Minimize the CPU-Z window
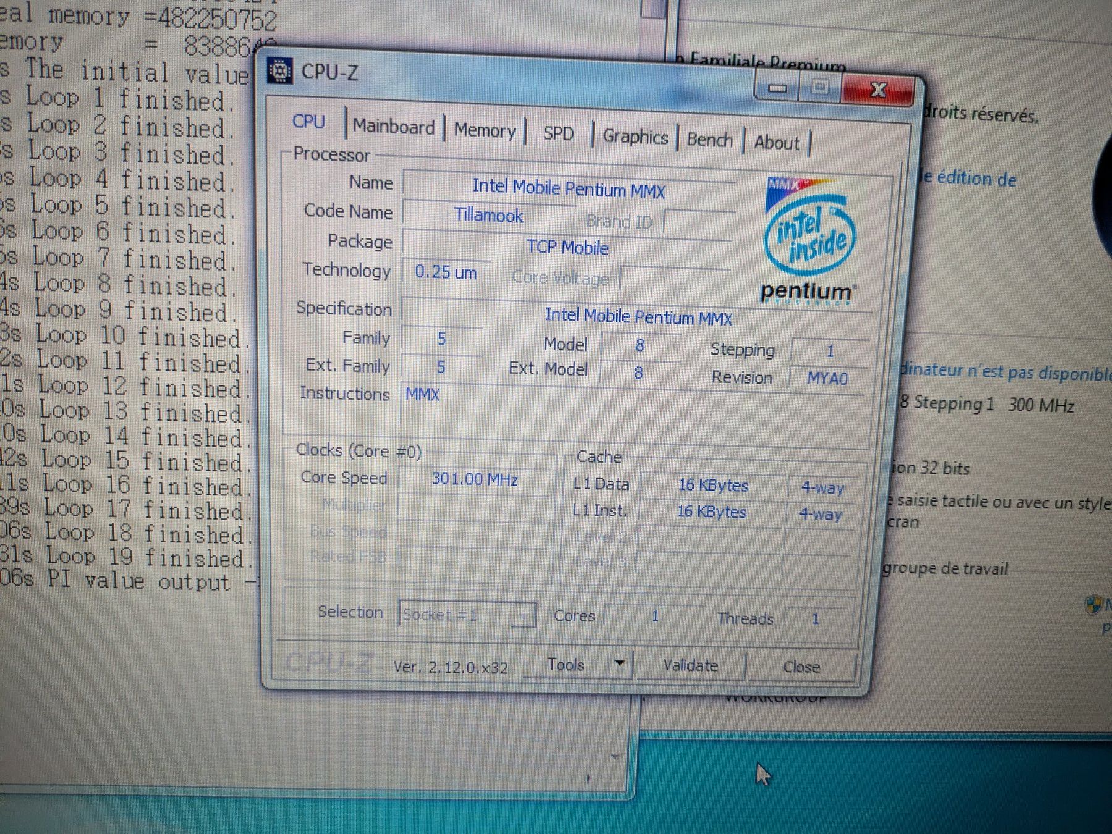 click(x=778, y=87)
